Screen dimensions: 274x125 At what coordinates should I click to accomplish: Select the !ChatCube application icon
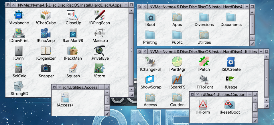[x=46, y=15]
